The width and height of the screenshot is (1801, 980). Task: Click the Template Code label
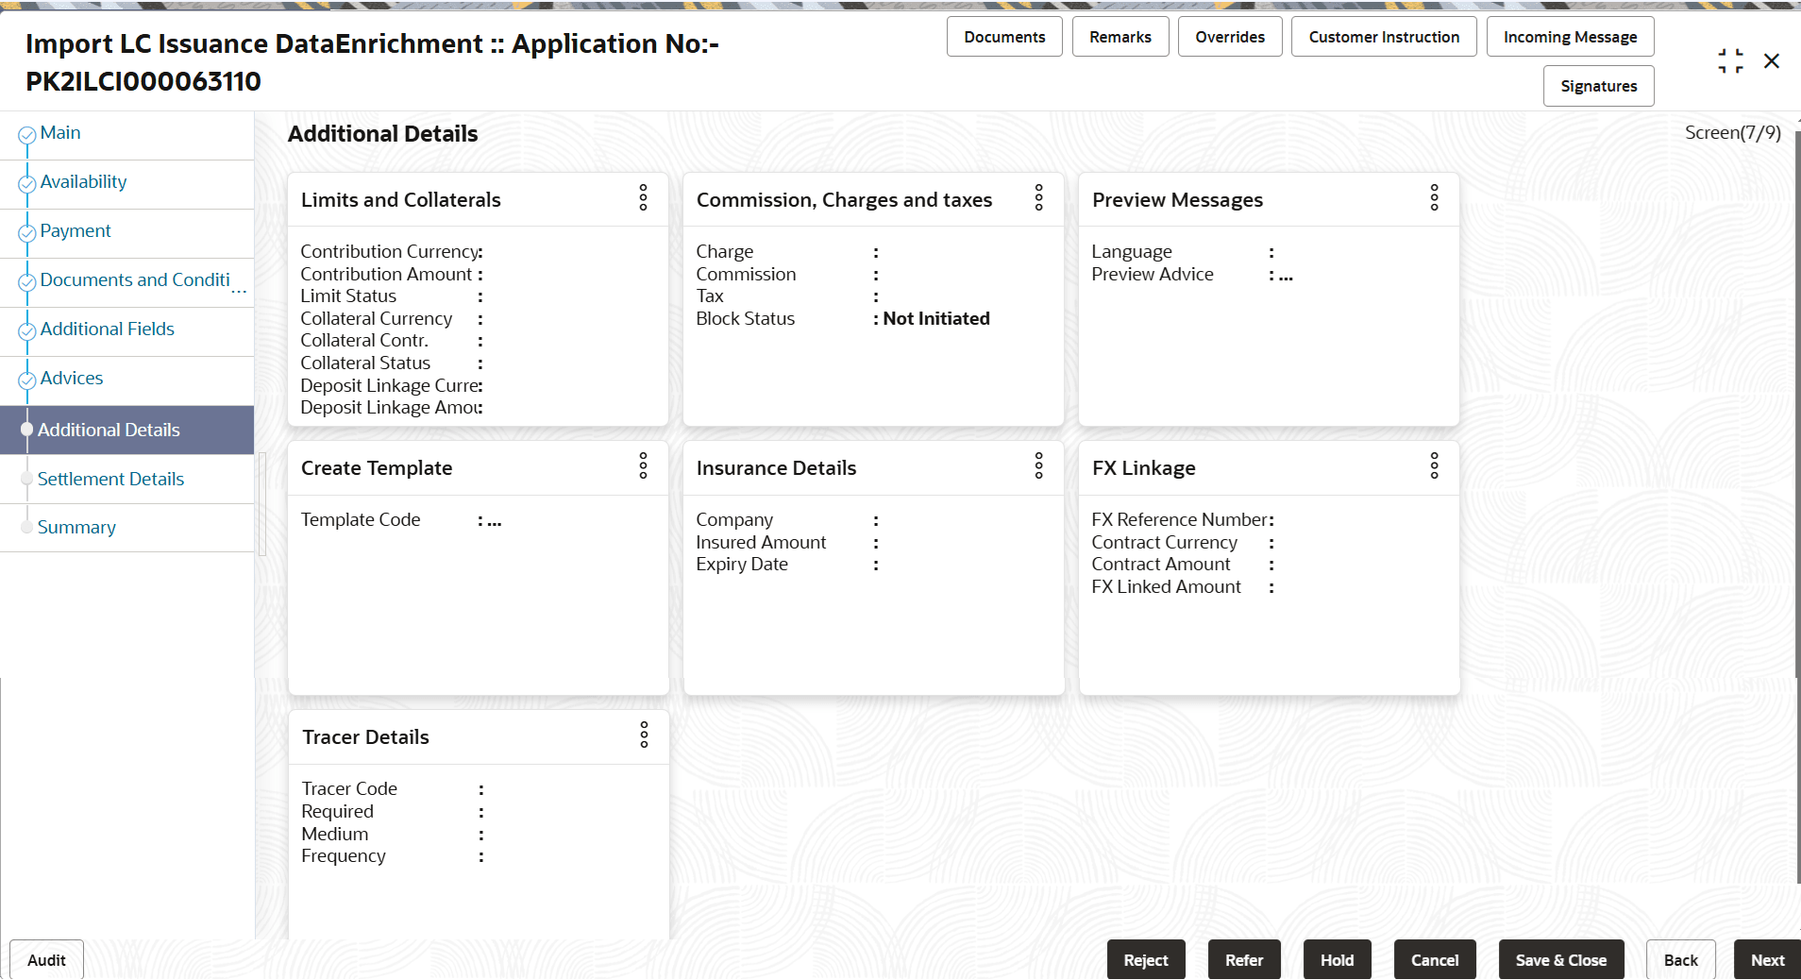pos(361,520)
